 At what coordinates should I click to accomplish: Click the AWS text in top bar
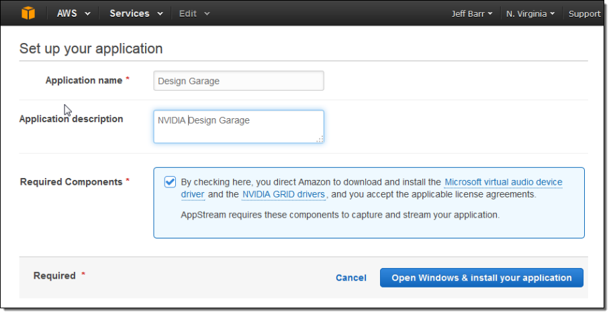[67, 13]
